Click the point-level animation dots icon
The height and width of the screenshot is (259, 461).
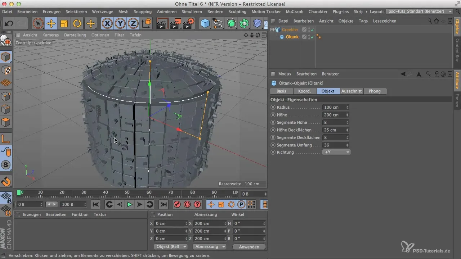(x=251, y=204)
